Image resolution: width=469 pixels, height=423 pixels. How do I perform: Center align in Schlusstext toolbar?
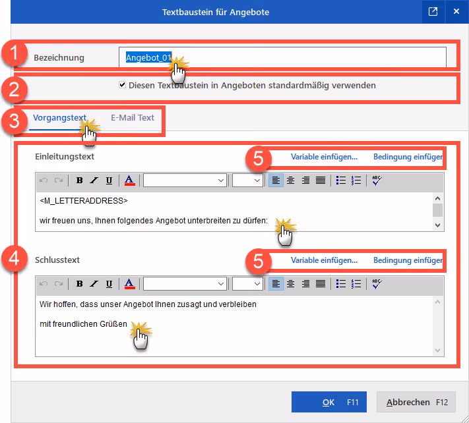tap(290, 284)
